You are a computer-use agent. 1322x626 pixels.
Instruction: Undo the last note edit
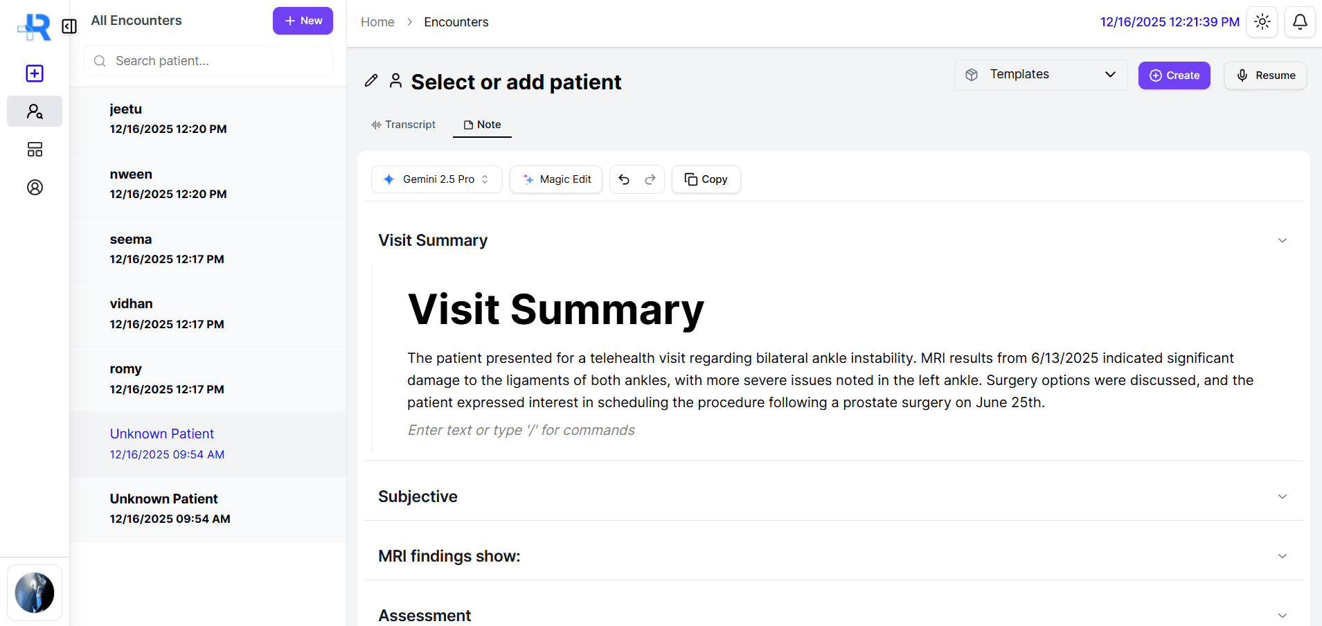coord(624,179)
